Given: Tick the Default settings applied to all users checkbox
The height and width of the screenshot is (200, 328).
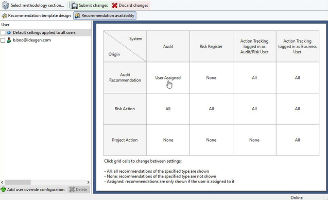Looking at the screenshot, I should [x=3, y=33].
